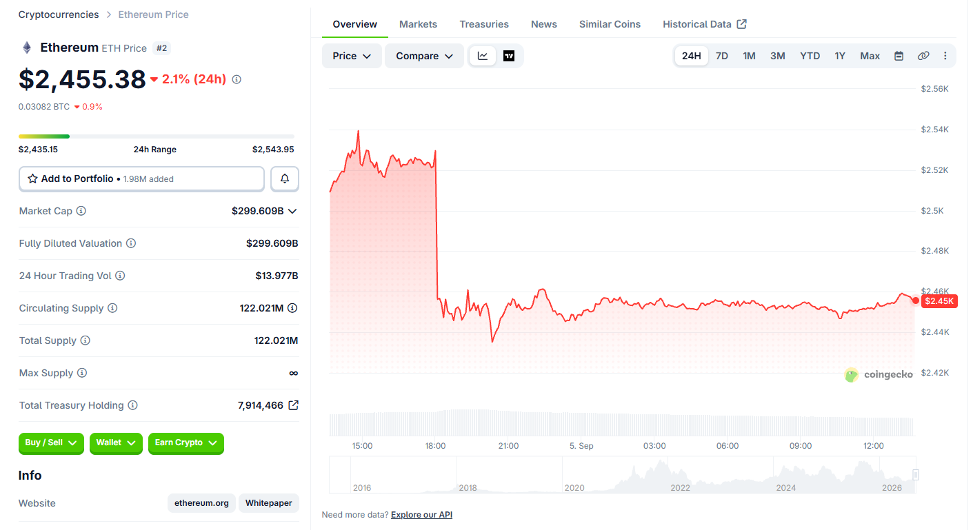Open the Compare dropdown

pos(424,56)
